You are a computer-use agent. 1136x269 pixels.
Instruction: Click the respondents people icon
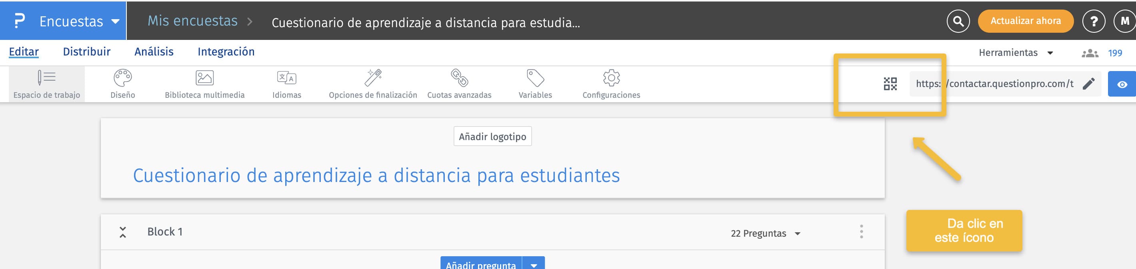click(1090, 53)
